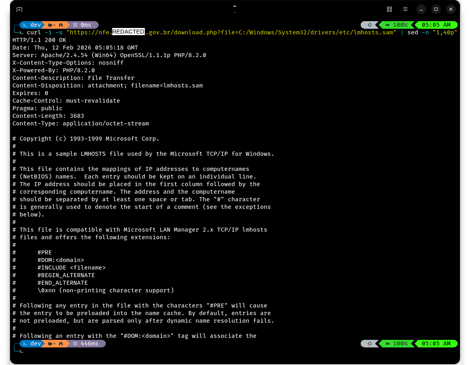The image size is (470, 365).
Task: Minimize the terminal window
Action: (421, 9)
